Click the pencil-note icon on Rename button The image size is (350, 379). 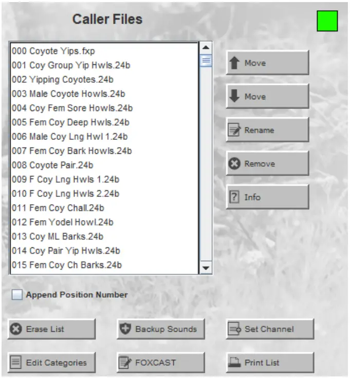[x=234, y=130]
